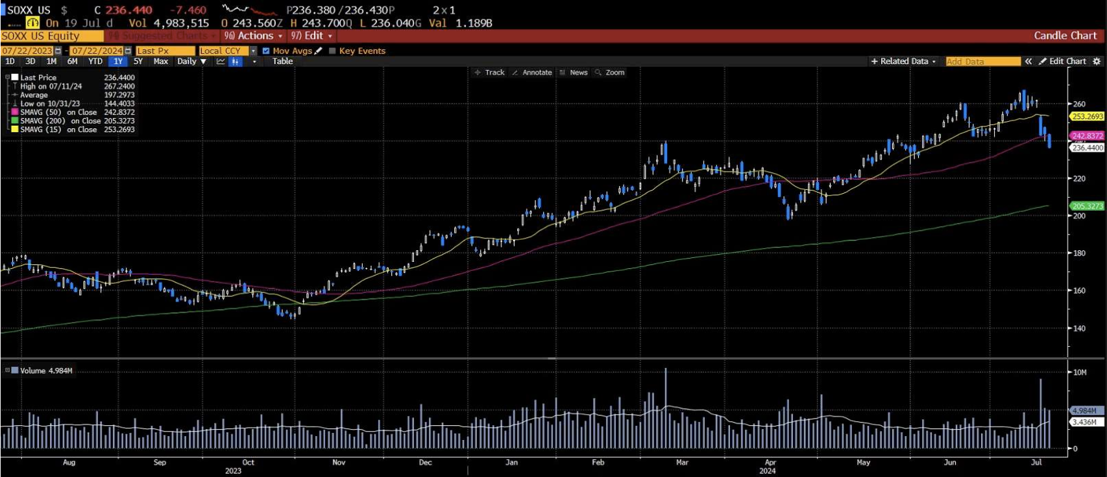Viewport: 1107px width, 477px height.
Task: Click the High on 07/11/24 marker icon
Action: pyautogui.click(x=15, y=86)
